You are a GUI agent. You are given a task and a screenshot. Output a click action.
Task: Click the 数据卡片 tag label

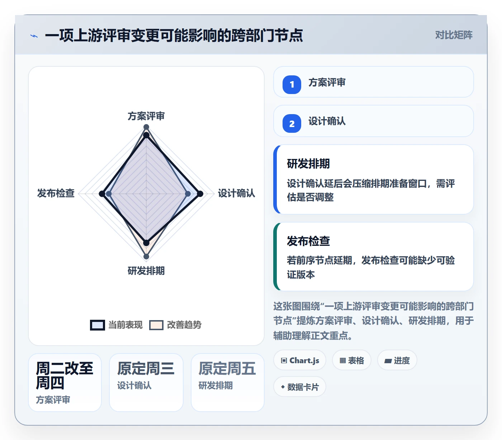click(x=303, y=387)
